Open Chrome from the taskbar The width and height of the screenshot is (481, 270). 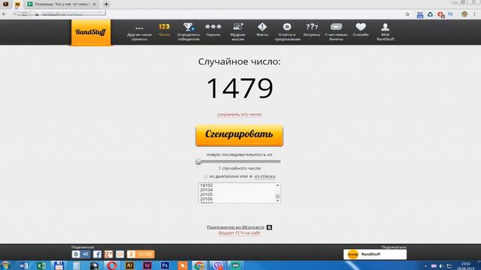(200, 265)
